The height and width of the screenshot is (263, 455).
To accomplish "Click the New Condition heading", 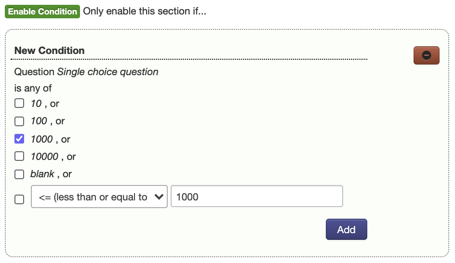I will tap(49, 51).
